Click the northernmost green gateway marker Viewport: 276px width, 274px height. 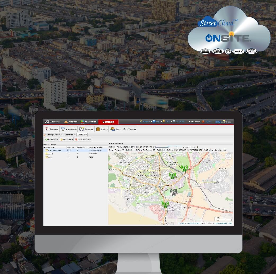click(184, 168)
